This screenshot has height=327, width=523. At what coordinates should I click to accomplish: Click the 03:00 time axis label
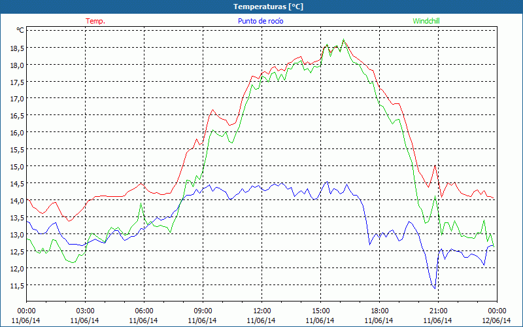pyautogui.click(x=86, y=311)
